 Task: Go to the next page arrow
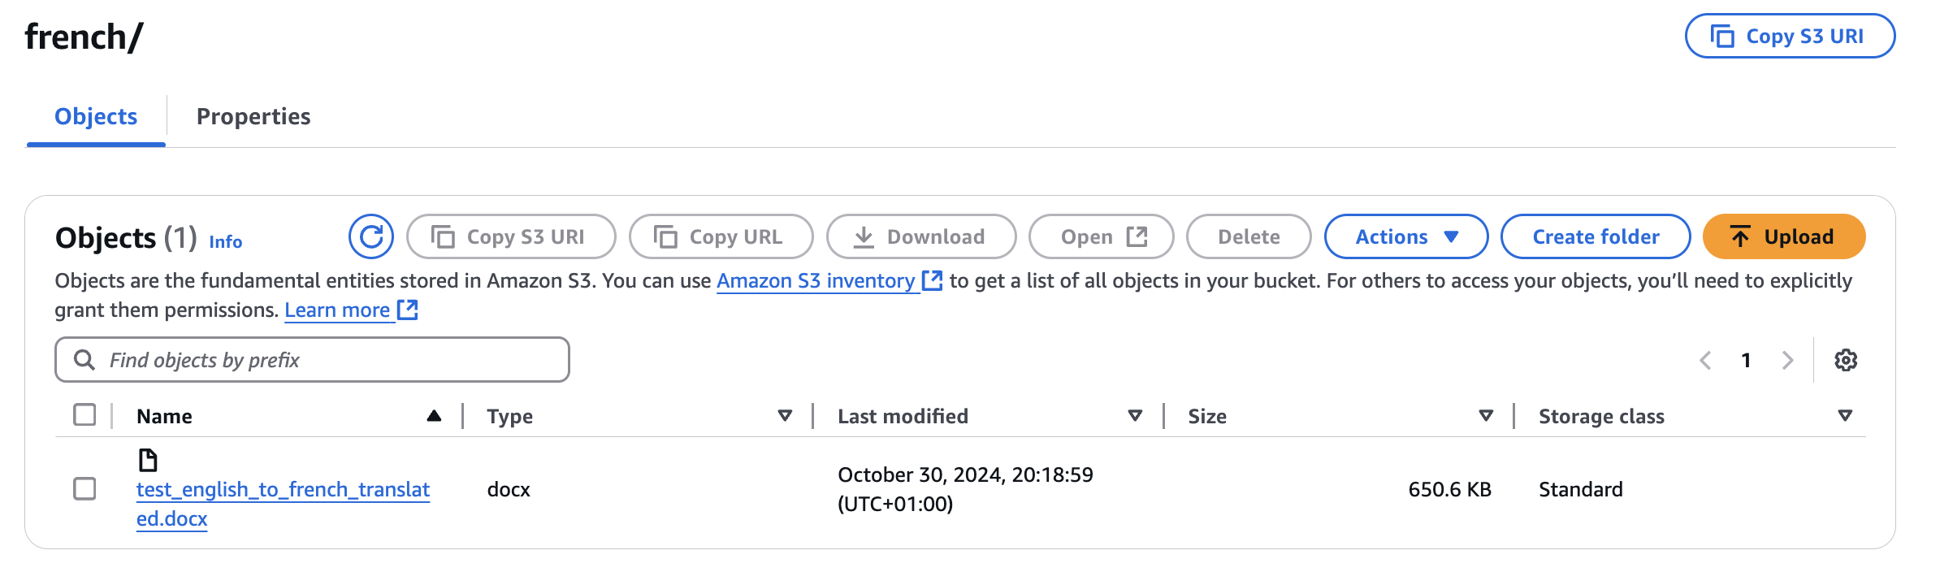[1787, 360]
